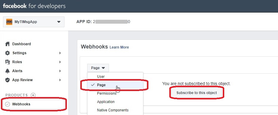278x115 pixels.
Task: Click the MyTIMsgApp app logo icon
Action: point(9,22)
